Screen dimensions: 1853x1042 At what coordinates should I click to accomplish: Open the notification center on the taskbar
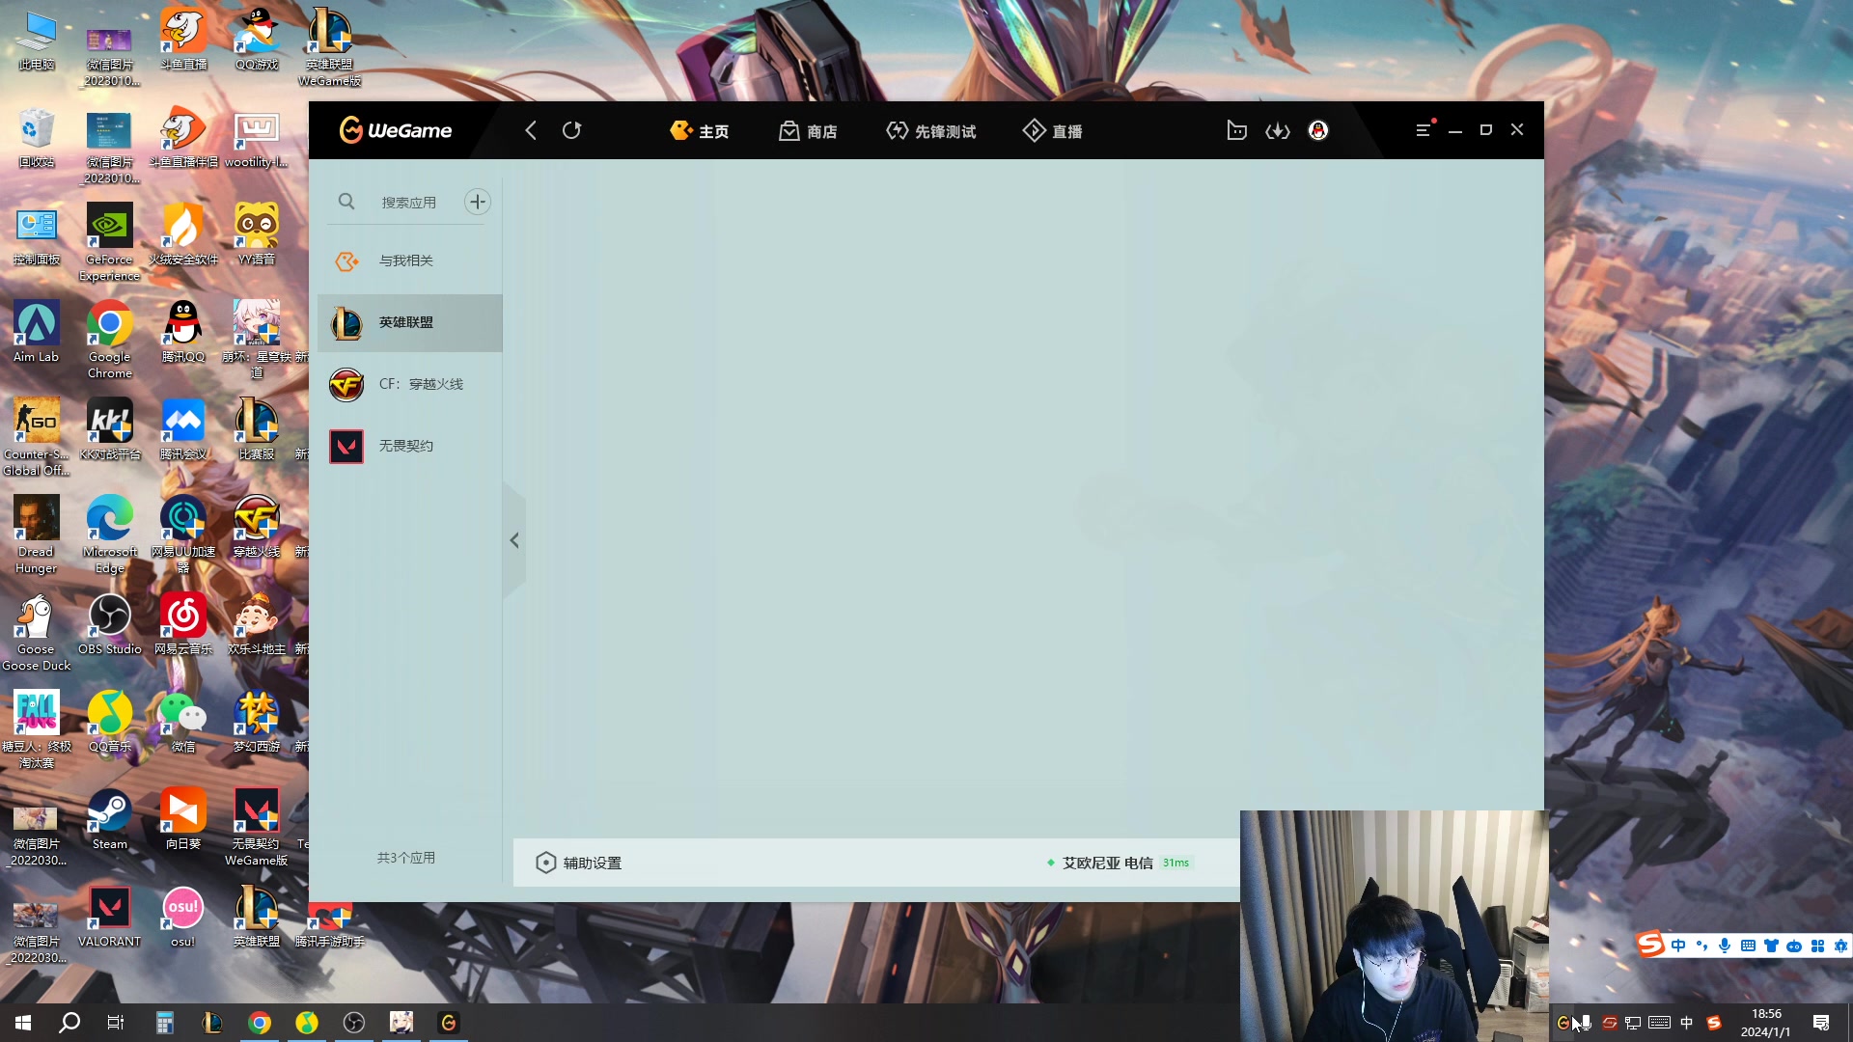[1821, 1023]
